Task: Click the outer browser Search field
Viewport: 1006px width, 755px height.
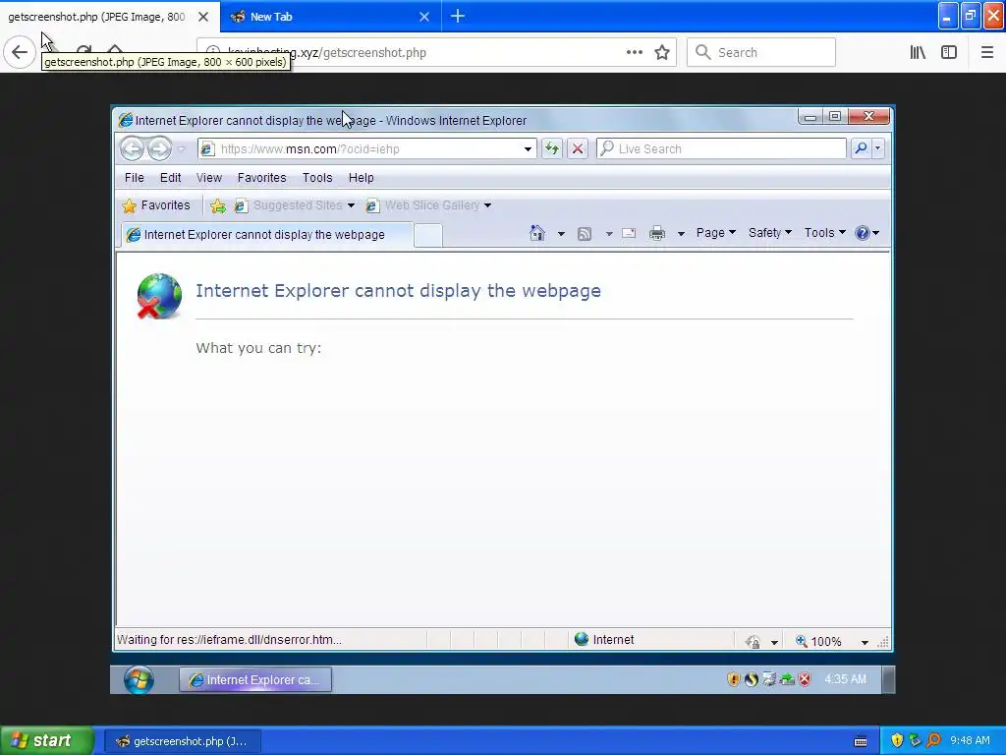Action: click(761, 53)
